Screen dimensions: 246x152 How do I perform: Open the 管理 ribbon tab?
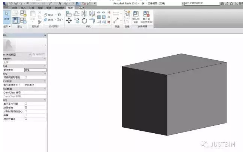point(49,7)
